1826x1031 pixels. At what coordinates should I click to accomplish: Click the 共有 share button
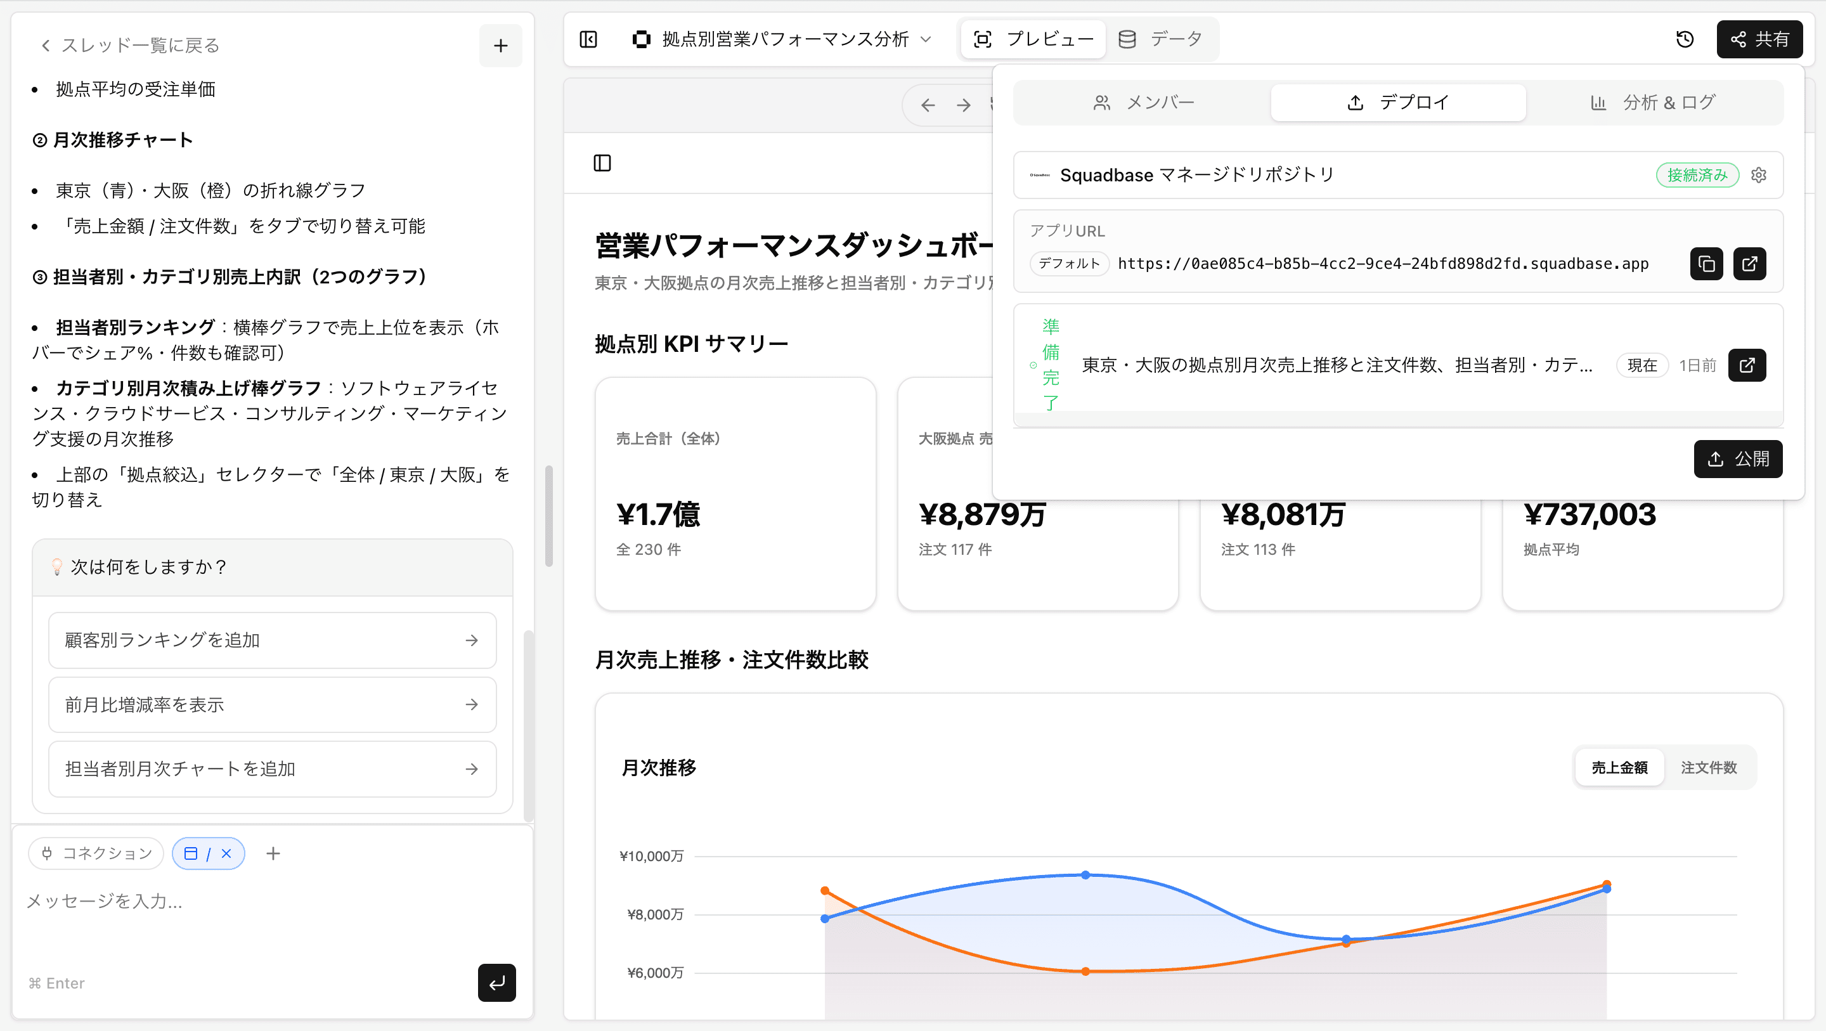(x=1759, y=39)
